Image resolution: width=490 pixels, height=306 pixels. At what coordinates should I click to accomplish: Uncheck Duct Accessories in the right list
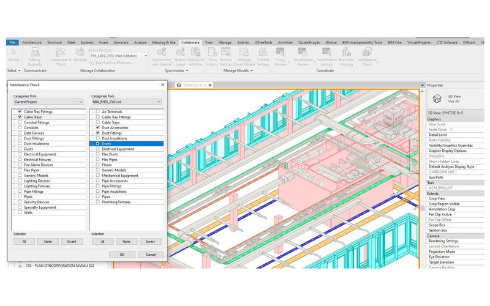[x=98, y=127]
